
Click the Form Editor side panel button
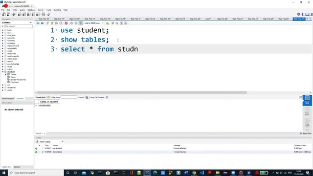click(x=307, y=112)
